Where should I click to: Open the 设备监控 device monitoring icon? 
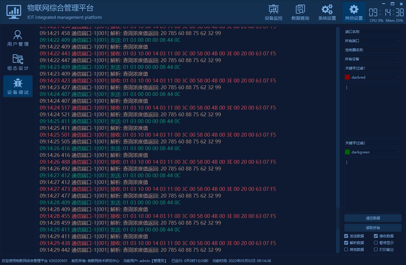pyautogui.click(x=273, y=10)
